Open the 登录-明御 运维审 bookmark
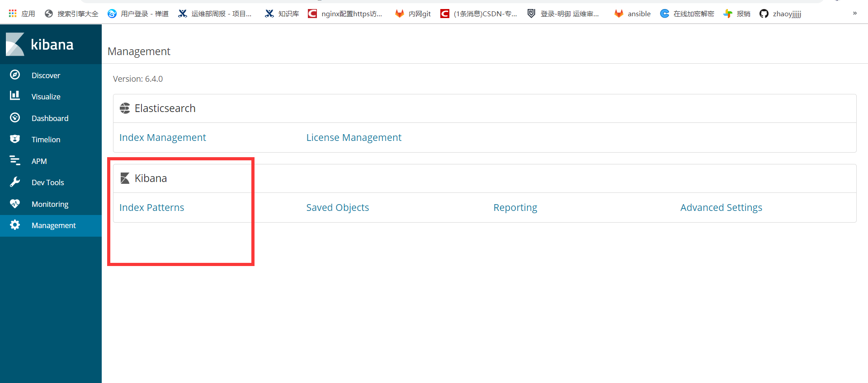868x383 pixels. (563, 14)
